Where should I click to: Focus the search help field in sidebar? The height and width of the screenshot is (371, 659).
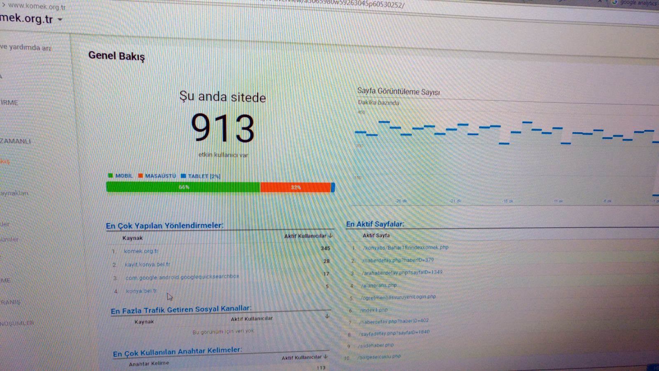pyautogui.click(x=26, y=47)
